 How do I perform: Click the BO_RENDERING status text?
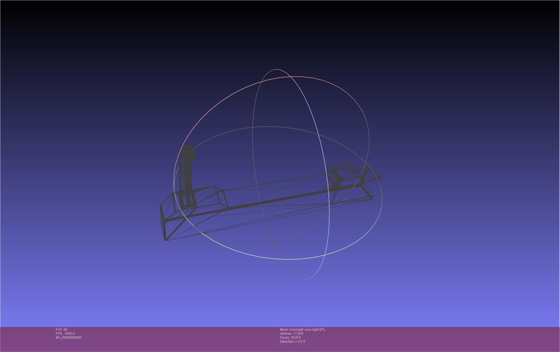[69, 338]
